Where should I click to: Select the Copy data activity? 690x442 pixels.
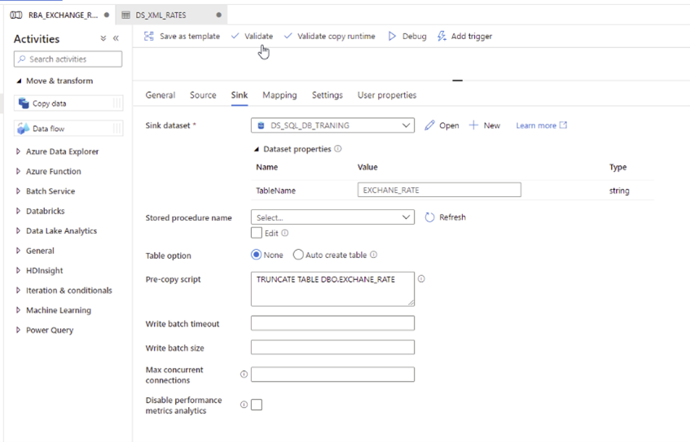[50, 103]
